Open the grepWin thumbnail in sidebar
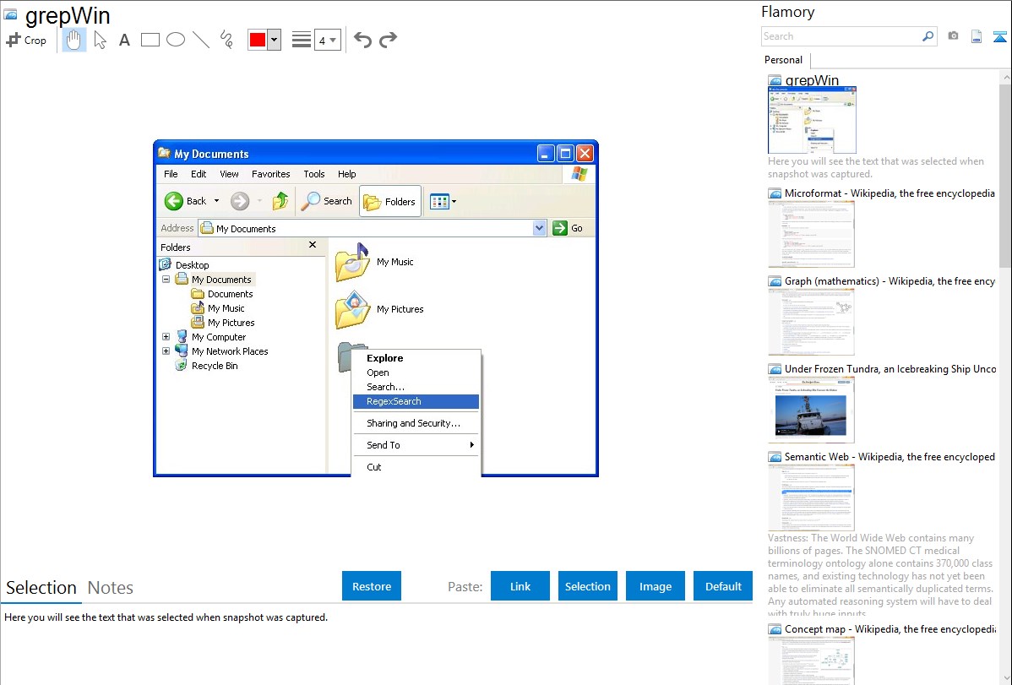This screenshot has height=685, width=1012. (812, 121)
